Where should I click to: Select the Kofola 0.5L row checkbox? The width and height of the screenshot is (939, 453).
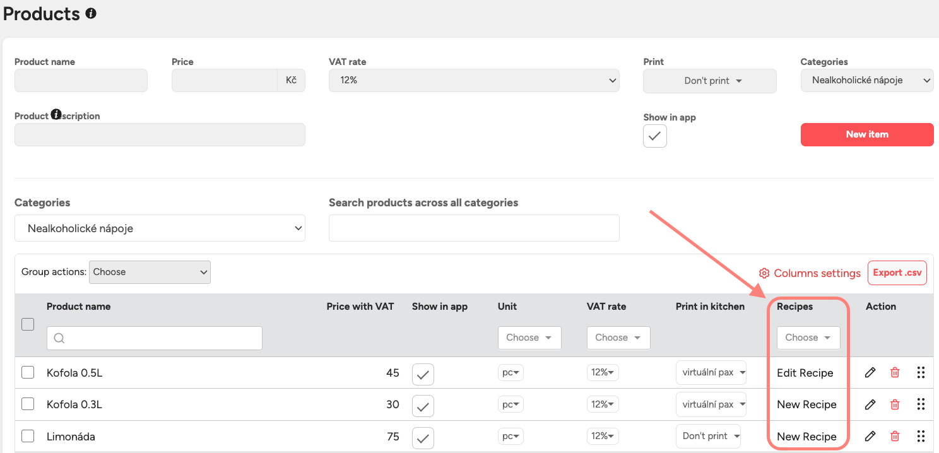pyautogui.click(x=28, y=372)
